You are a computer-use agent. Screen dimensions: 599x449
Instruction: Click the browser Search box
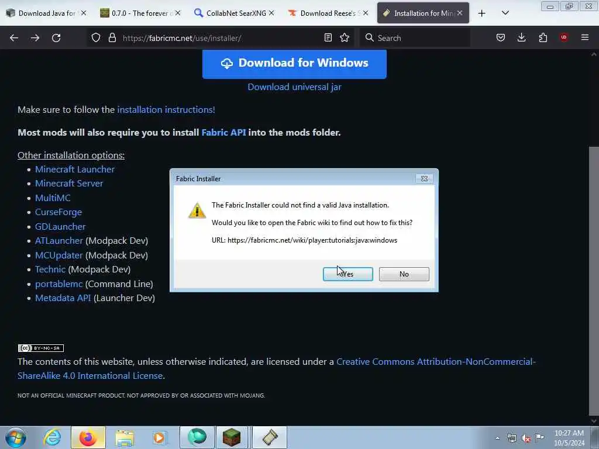pos(415,38)
